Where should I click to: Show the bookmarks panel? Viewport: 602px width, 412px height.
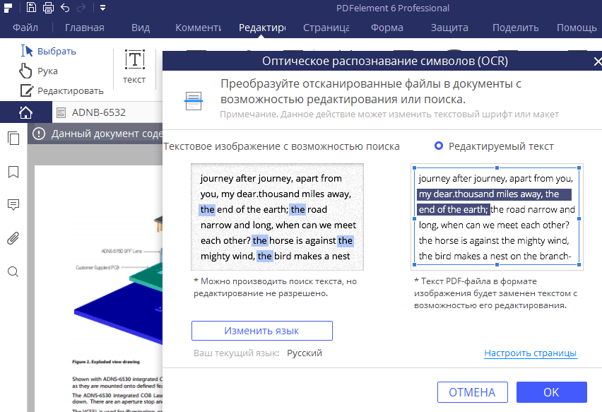(13, 171)
